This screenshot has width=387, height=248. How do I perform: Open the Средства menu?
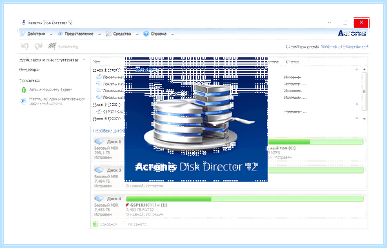click(122, 34)
